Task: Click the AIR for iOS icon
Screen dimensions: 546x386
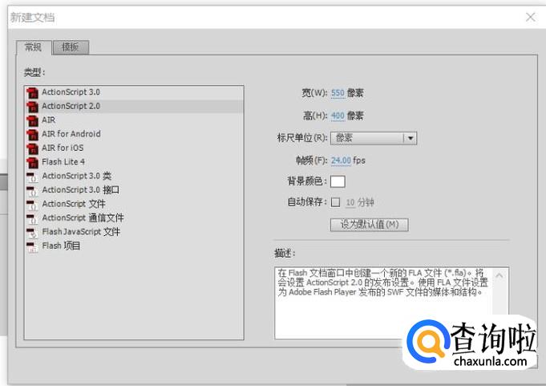Action: pos(32,148)
